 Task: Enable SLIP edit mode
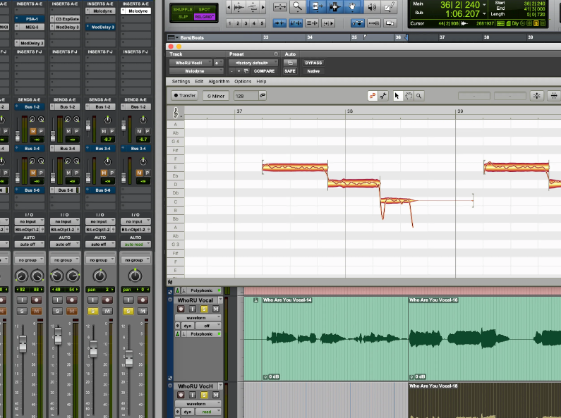pos(183,17)
